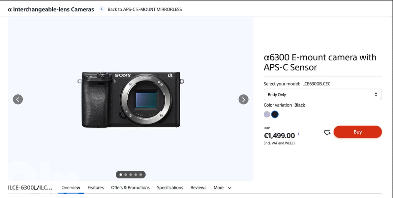The image size is (393, 198).
Task: Click the Buy button
Action: click(x=358, y=132)
